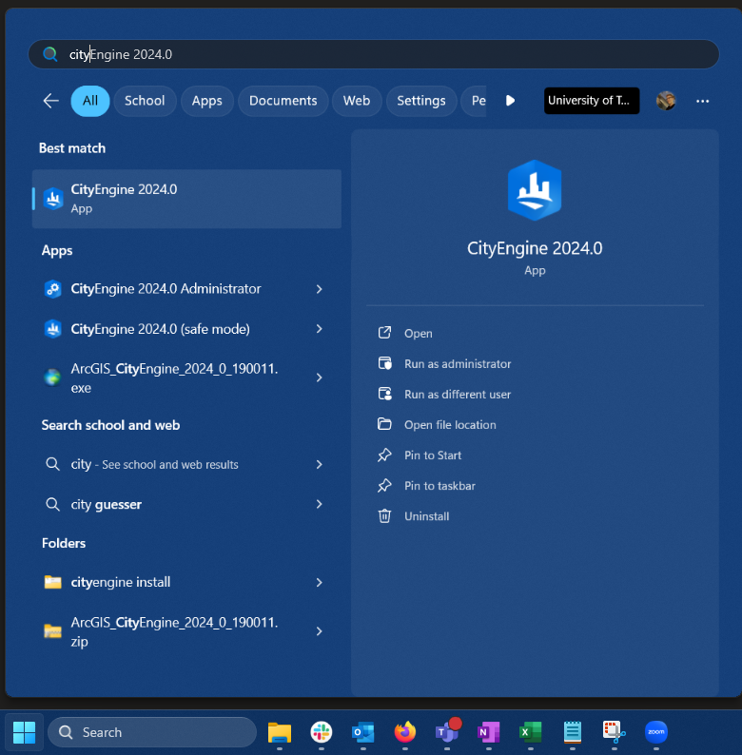This screenshot has width=742, height=755.
Task: Click the University of T... account button
Action: coord(592,101)
